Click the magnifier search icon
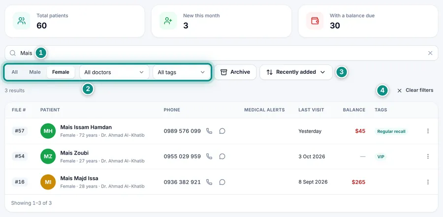This screenshot has height=217, width=443. 13,53
